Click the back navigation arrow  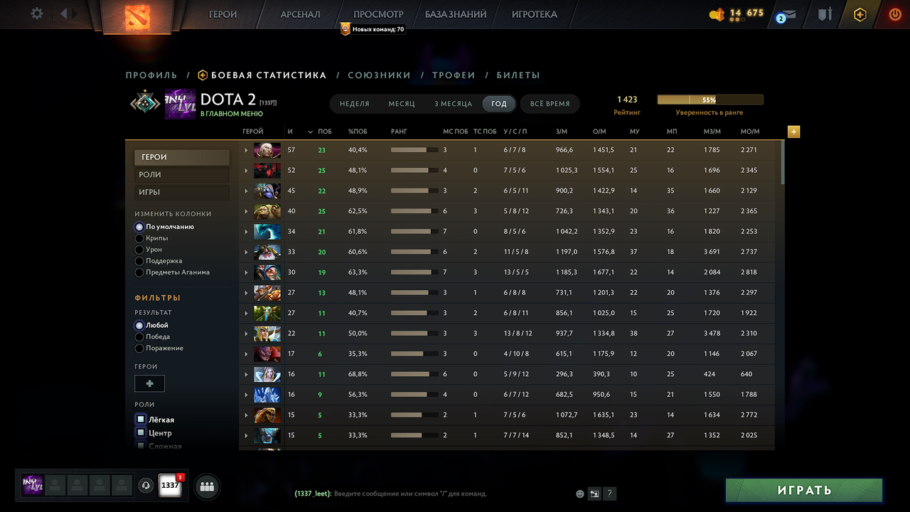point(64,14)
